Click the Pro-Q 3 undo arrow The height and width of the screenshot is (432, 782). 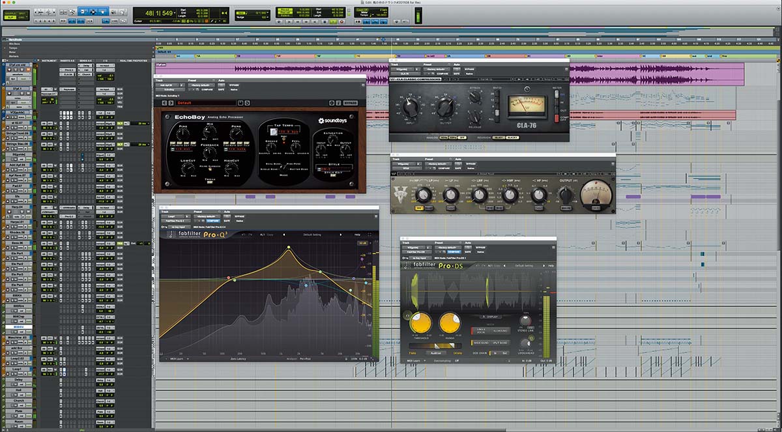pos(244,235)
